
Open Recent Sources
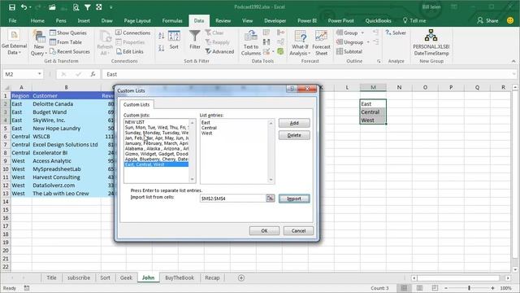click(70, 51)
